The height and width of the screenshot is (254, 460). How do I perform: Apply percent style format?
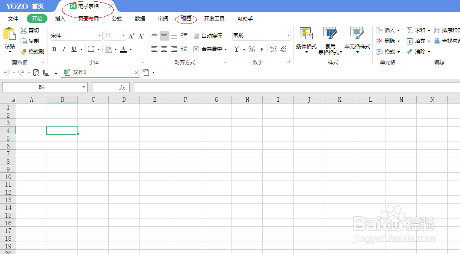pyautogui.click(x=252, y=49)
